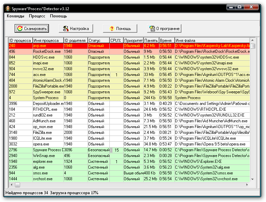The width and height of the screenshot is (266, 202).
Task: Click the horizontal scrollbar left arrow
Action: click(11, 185)
